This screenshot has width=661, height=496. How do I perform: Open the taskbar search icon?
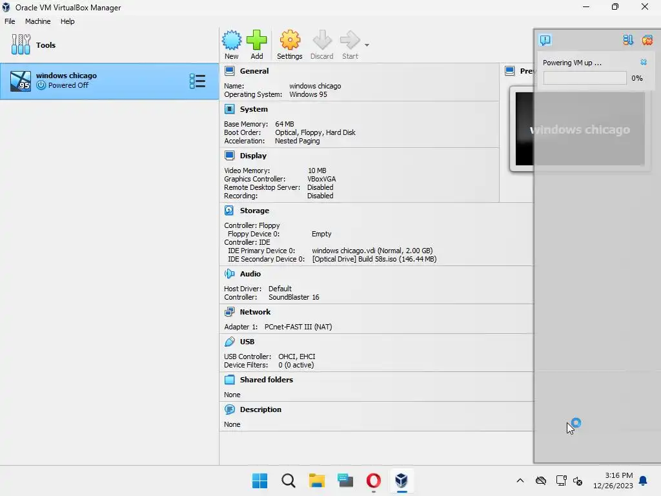[x=289, y=480]
